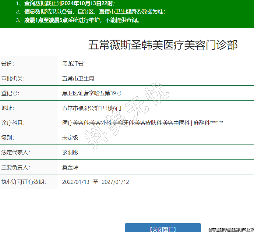The image size is (254, 232).
Task: Click the 诊疗科目 field label
Action: pyautogui.click(x=13, y=123)
